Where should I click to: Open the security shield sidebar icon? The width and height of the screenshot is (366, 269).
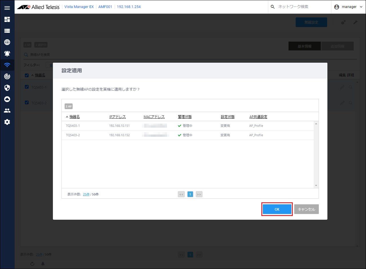point(7,88)
